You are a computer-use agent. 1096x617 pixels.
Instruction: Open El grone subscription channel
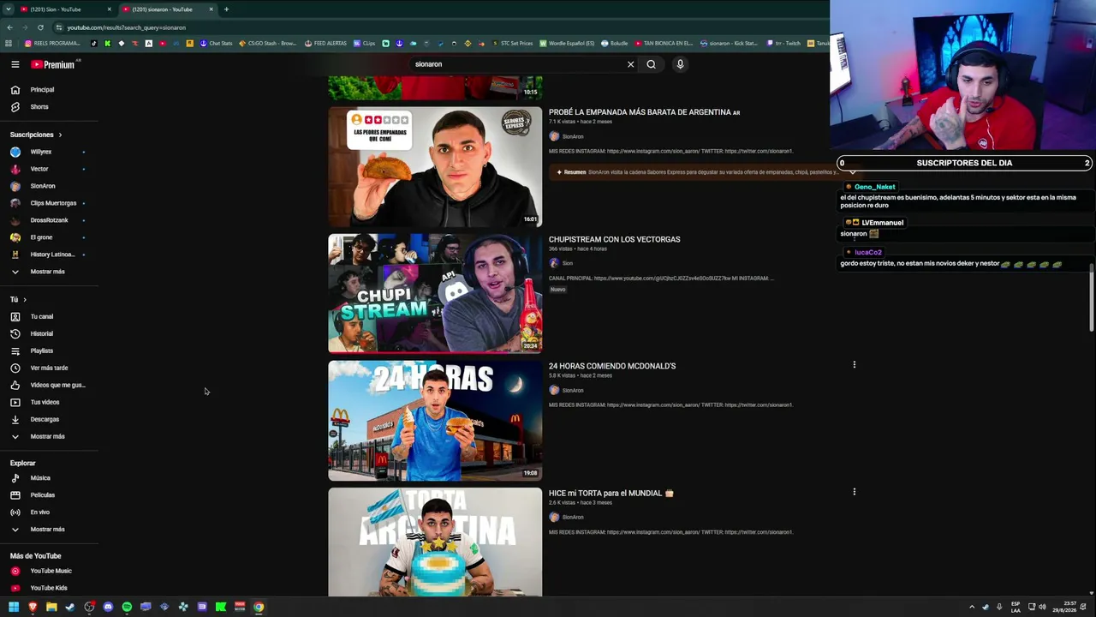pyautogui.click(x=49, y=237)
